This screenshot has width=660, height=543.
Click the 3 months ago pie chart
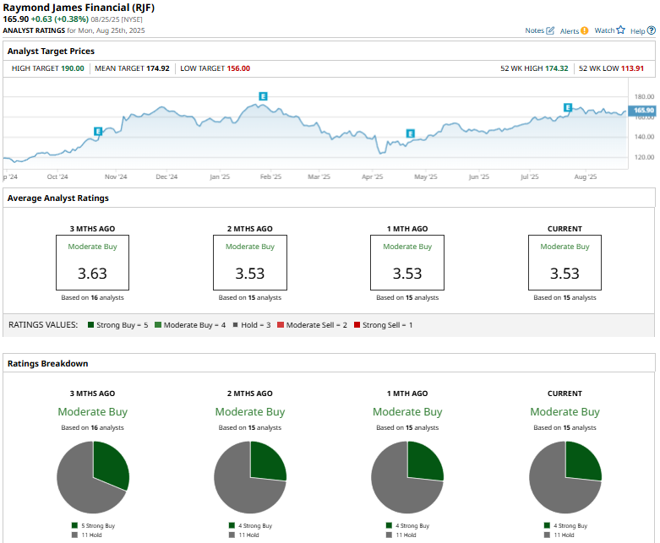93,477
